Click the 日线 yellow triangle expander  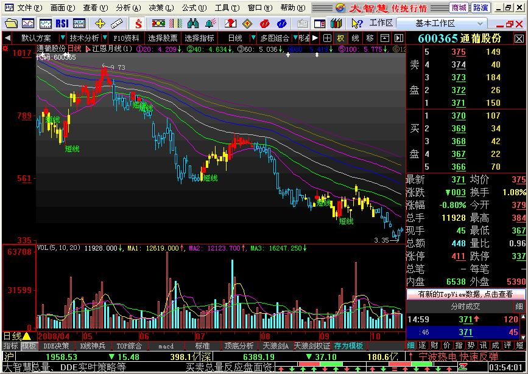[26, 336]
